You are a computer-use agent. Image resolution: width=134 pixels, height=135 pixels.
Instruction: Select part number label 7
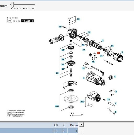116,92
